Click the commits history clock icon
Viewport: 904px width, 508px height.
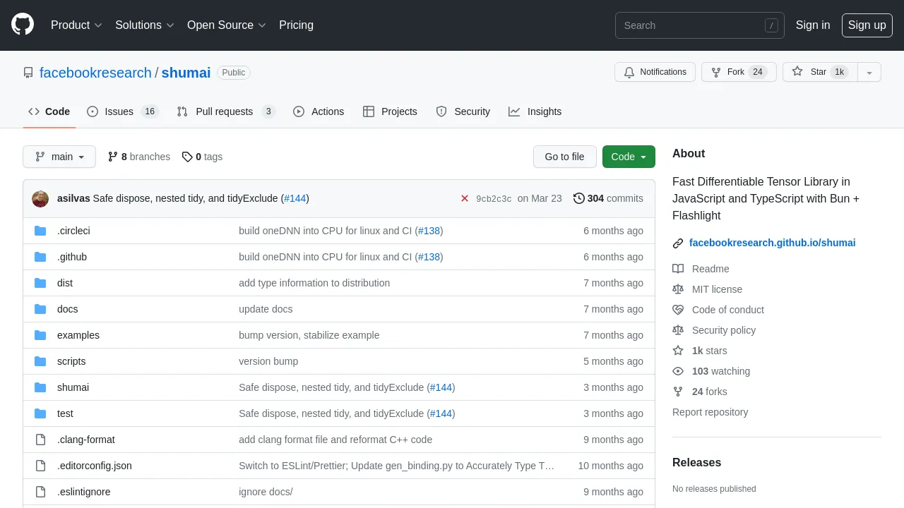[x=579, y=198]
